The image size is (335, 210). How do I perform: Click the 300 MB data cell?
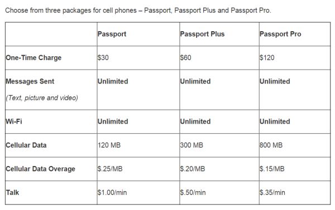coord(192,145)
